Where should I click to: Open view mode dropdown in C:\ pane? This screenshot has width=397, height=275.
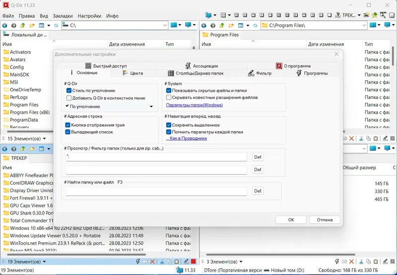point(49,26)
